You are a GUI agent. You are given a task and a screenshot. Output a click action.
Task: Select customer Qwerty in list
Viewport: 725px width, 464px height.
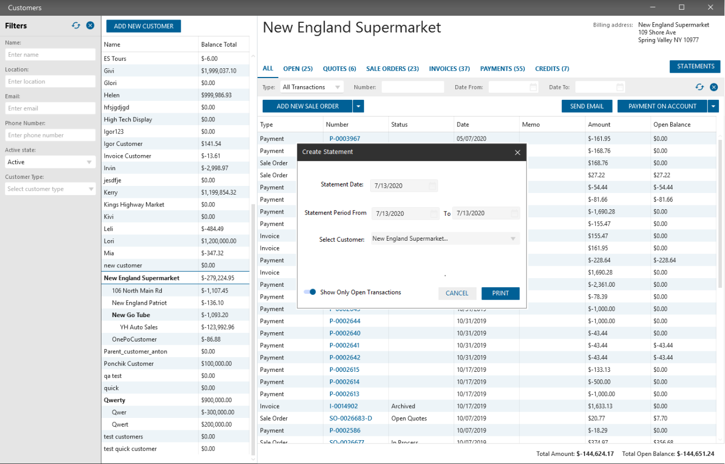tap(175, 401)
